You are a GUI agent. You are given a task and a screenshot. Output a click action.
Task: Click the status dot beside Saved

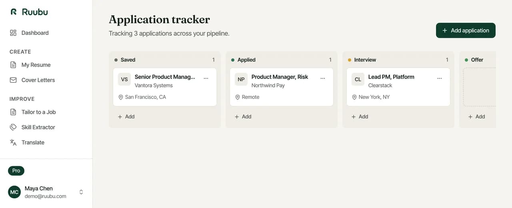[116, 60]
